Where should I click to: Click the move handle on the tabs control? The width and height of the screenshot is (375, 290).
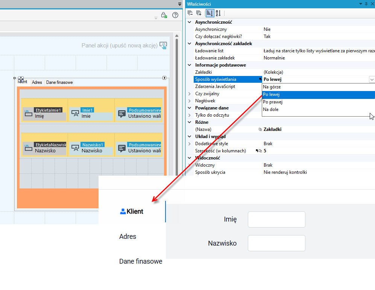tap(21, 79)
